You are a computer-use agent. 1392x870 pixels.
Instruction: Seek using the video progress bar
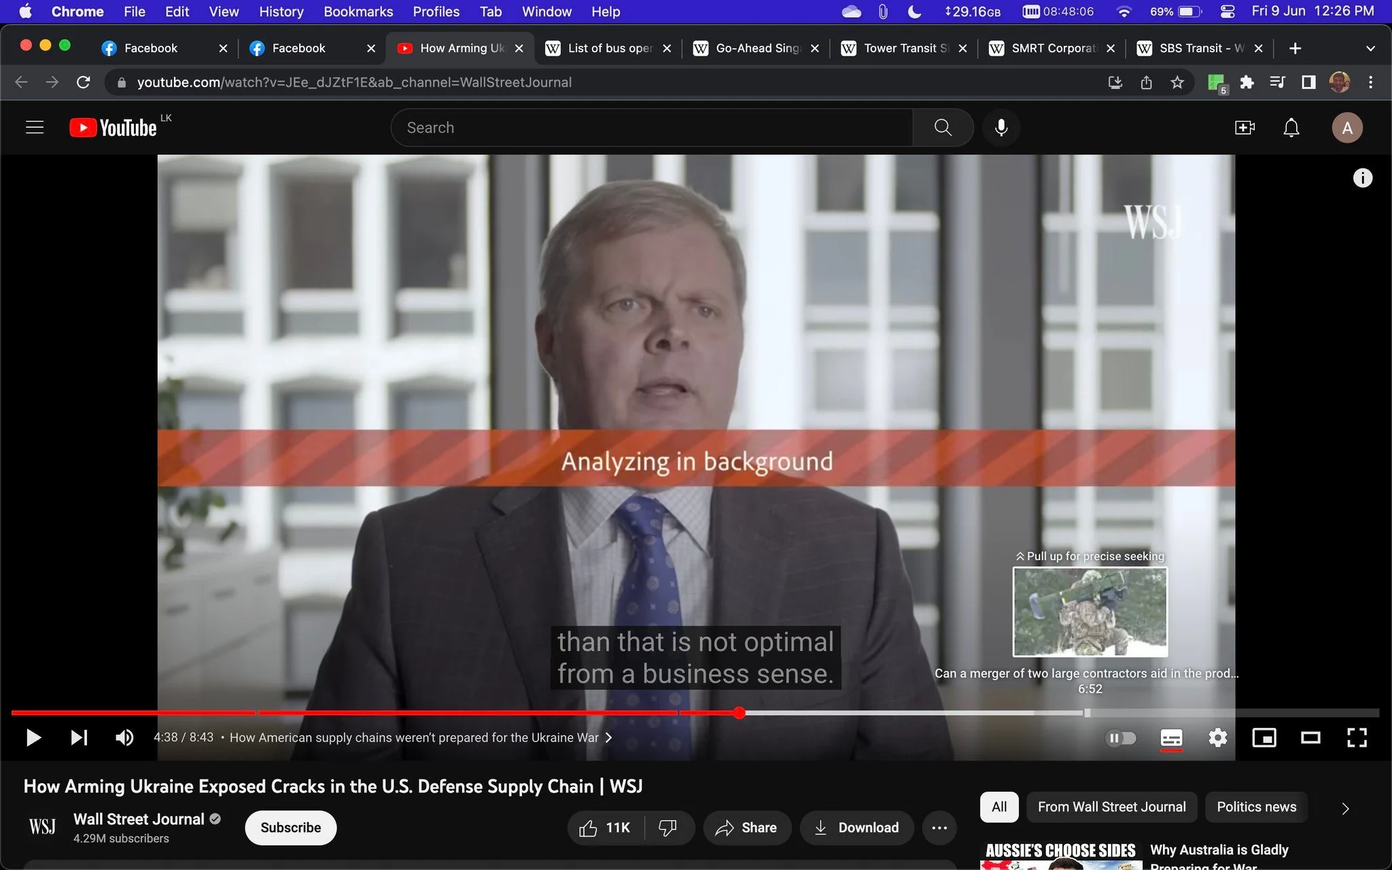[695, 713]
